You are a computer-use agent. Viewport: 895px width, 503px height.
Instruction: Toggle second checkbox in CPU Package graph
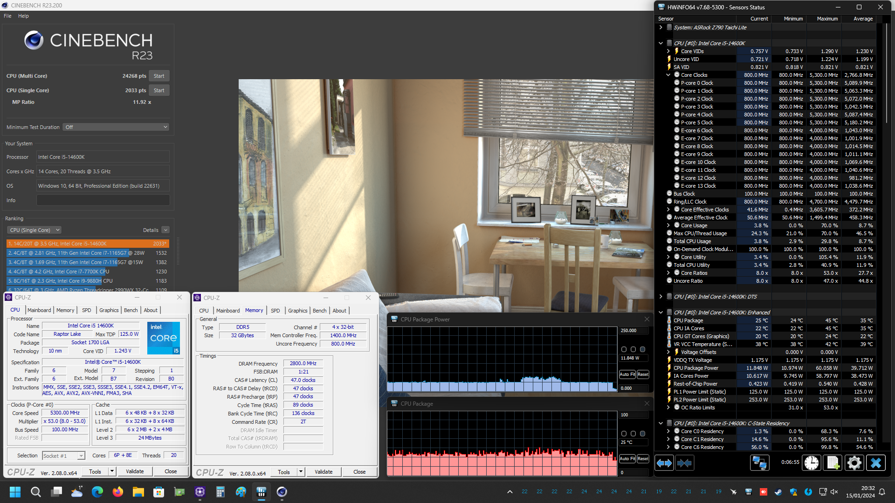point(633,434)
